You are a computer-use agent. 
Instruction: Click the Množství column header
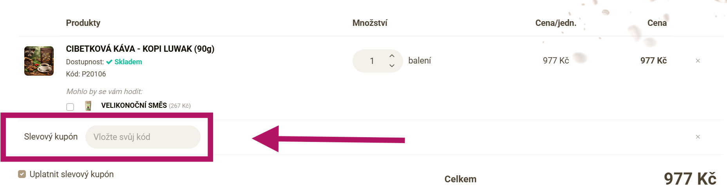click(370, 23)
